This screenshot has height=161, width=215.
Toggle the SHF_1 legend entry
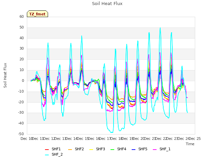[162, 149]
